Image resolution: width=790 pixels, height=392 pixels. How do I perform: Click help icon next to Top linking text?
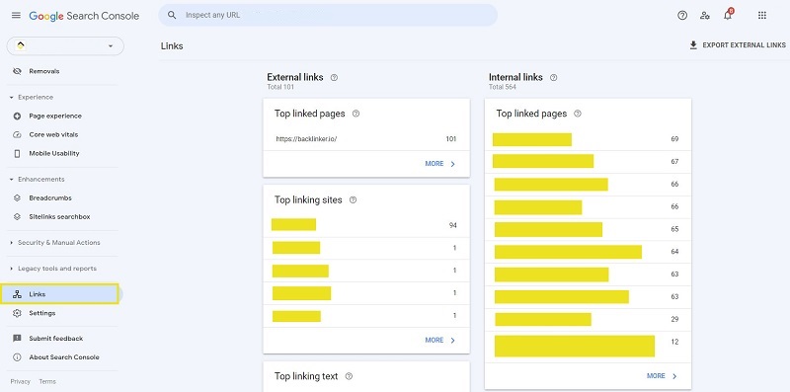(x=349, y=376)
